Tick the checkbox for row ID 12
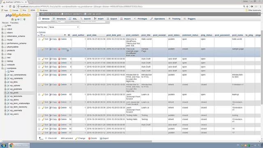 coord(39,108)
